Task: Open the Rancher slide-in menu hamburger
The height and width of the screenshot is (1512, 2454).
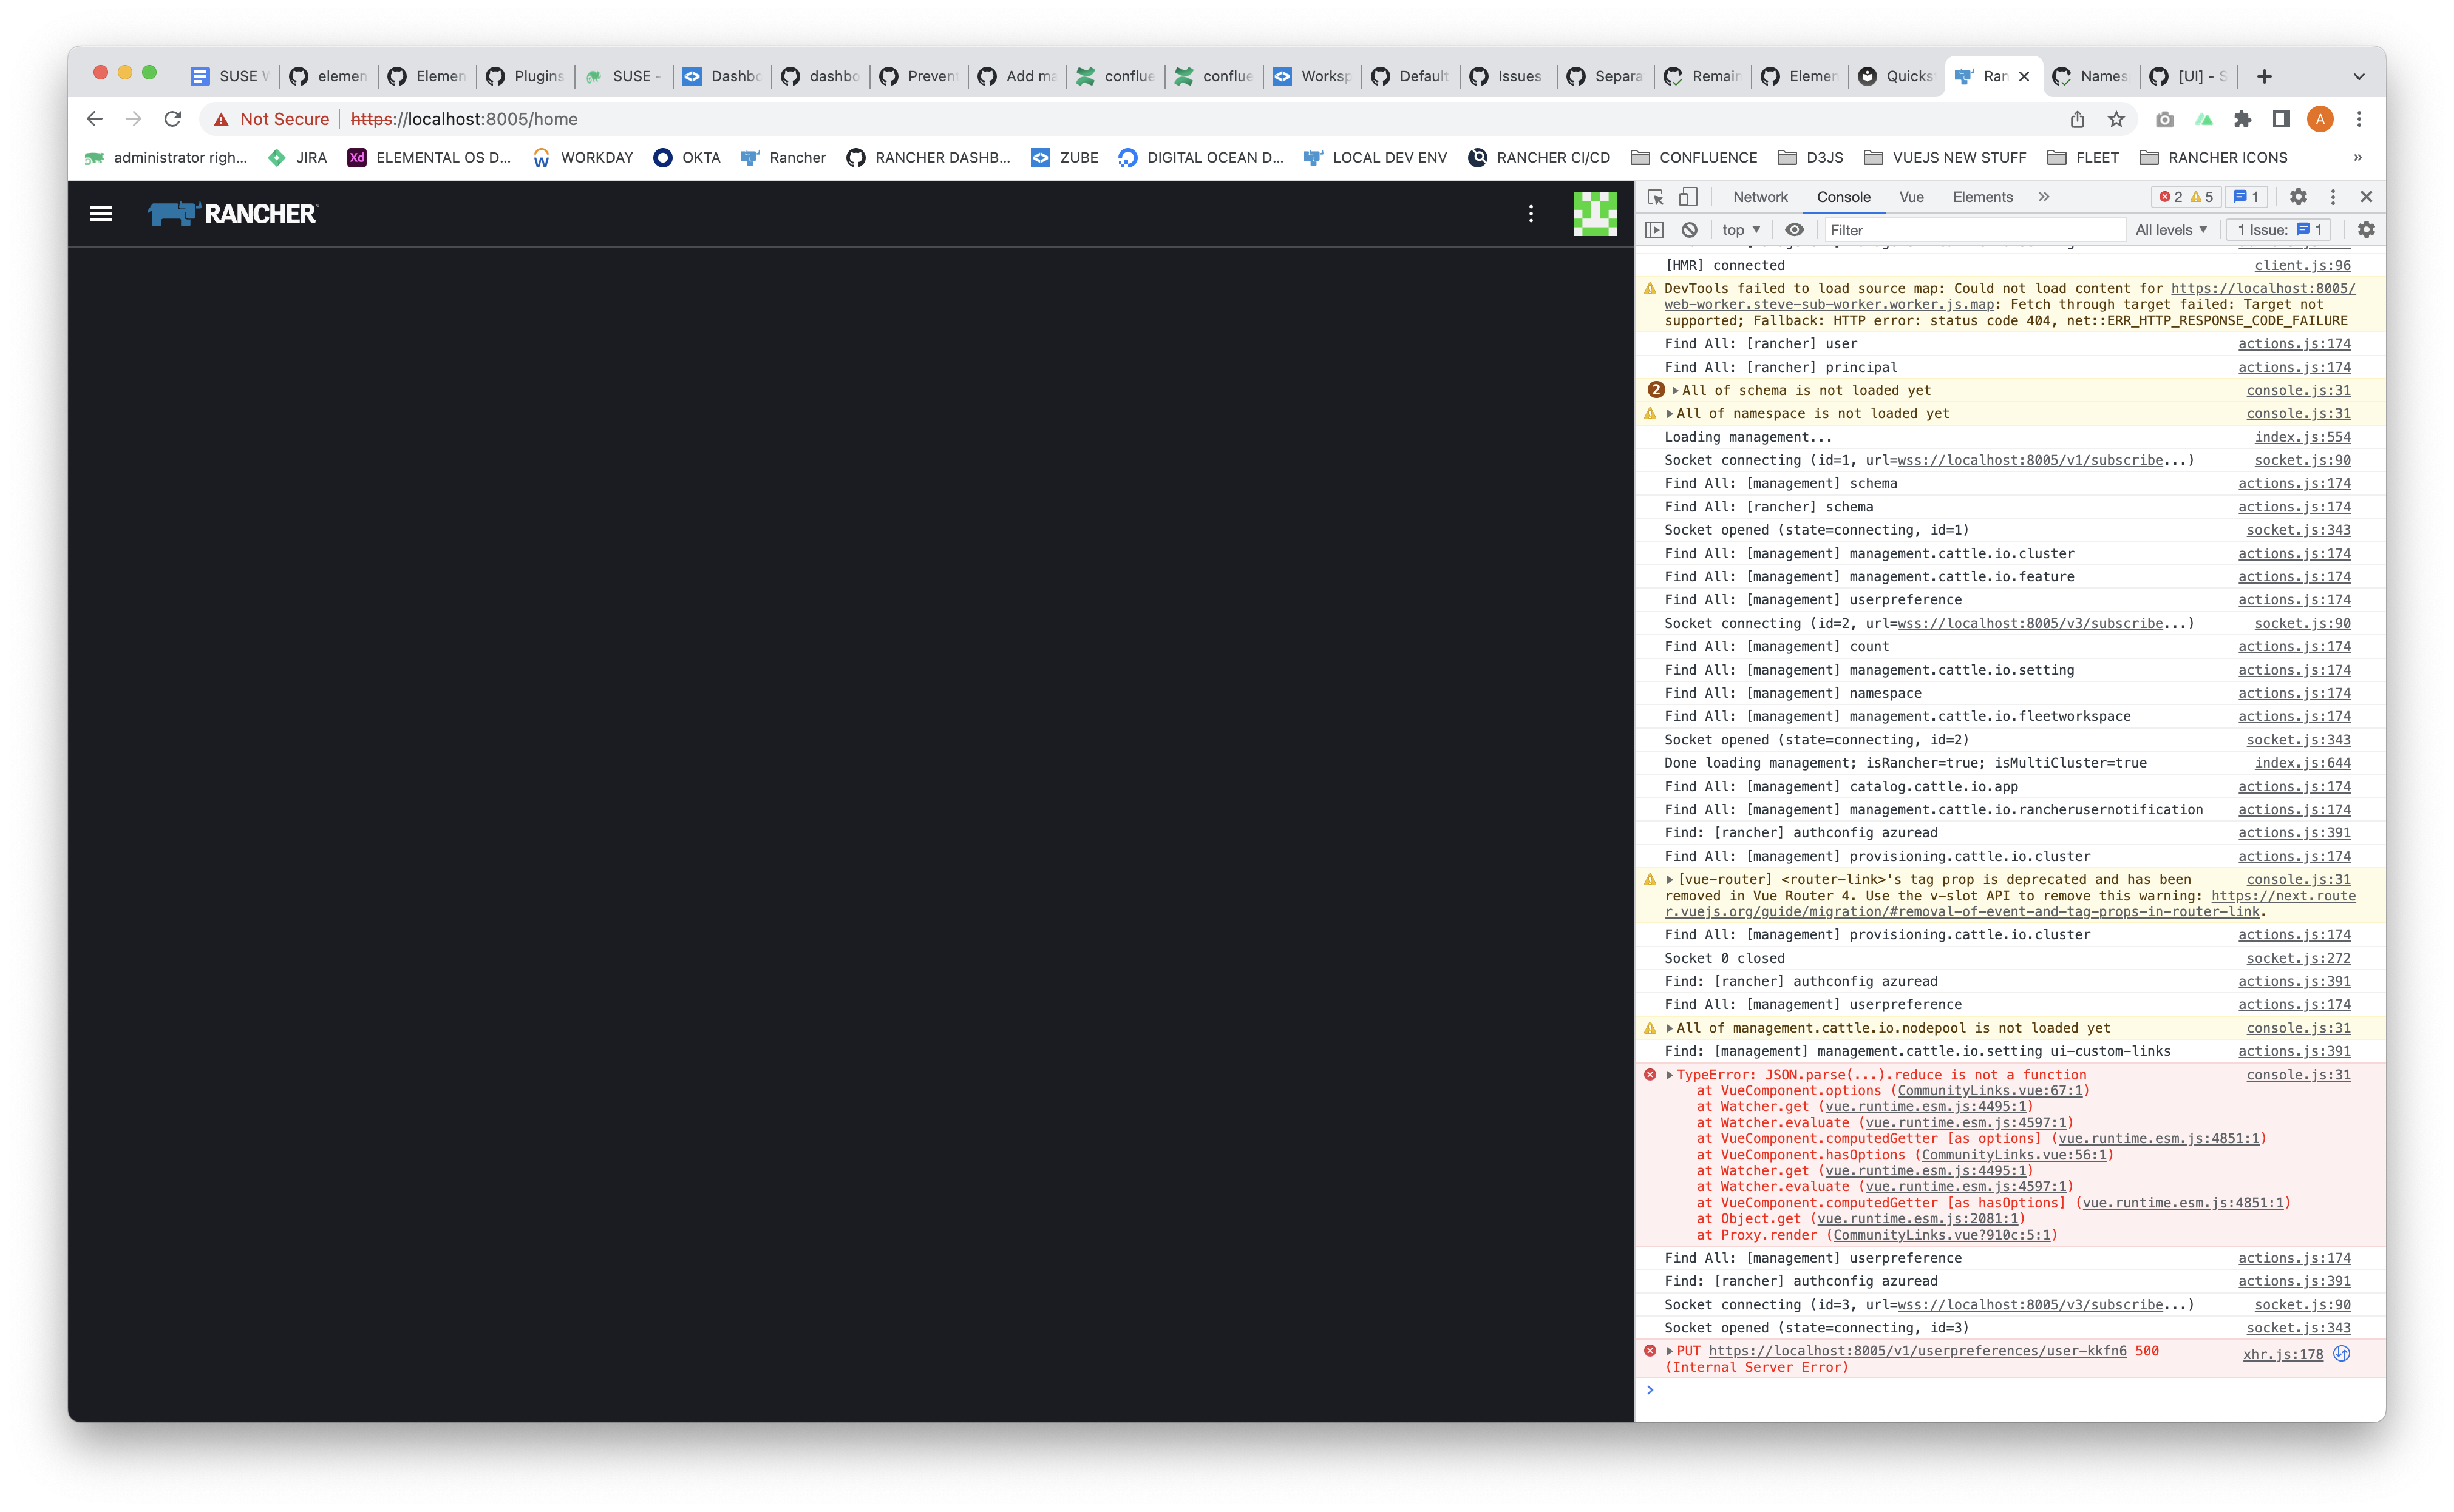Action: tap(101, 213)
